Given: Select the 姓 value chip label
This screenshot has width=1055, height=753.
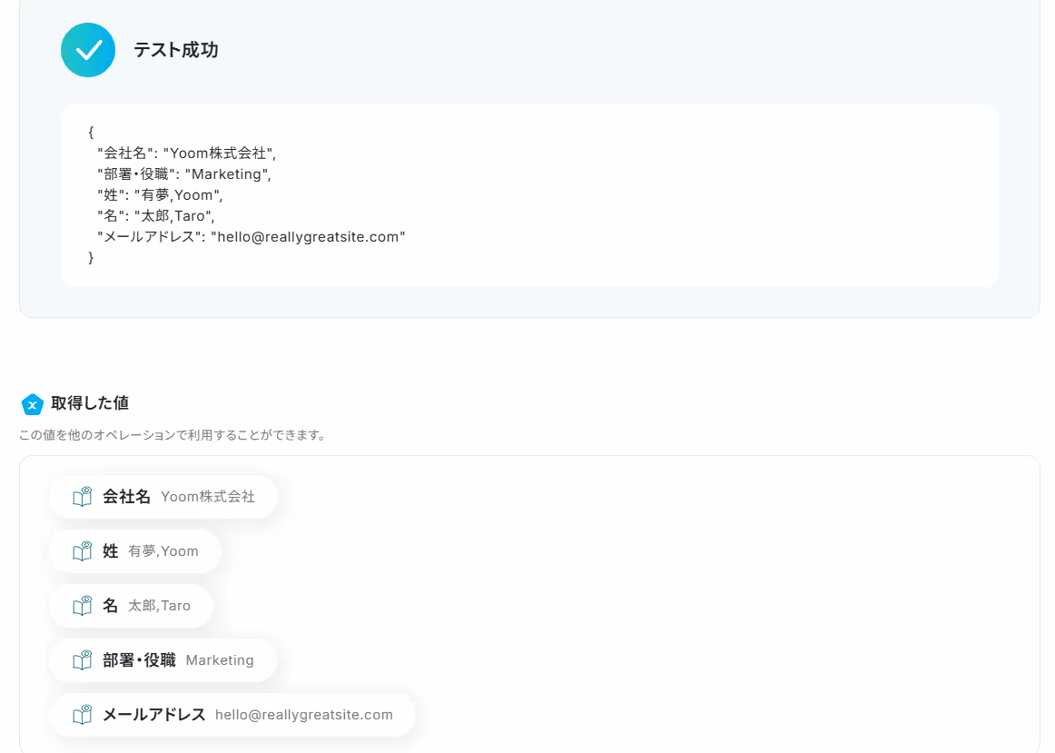Looking at the screenshot, I should 111,551.
